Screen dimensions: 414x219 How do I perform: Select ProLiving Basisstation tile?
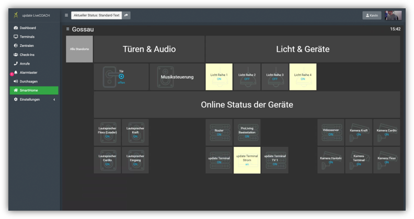247,132
